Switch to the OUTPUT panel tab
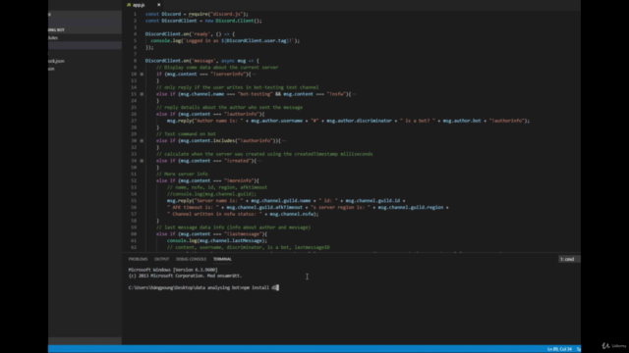The height and width of the screenshot is (353, 629). click(161, 259)
